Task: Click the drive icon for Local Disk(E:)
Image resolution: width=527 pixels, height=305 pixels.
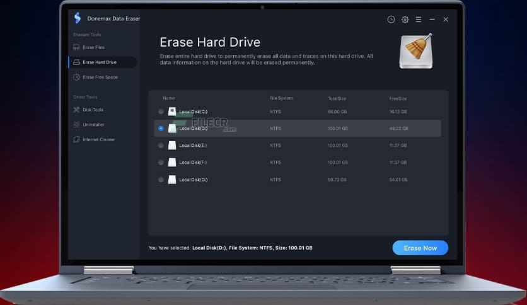Action: tap(172, 146)
